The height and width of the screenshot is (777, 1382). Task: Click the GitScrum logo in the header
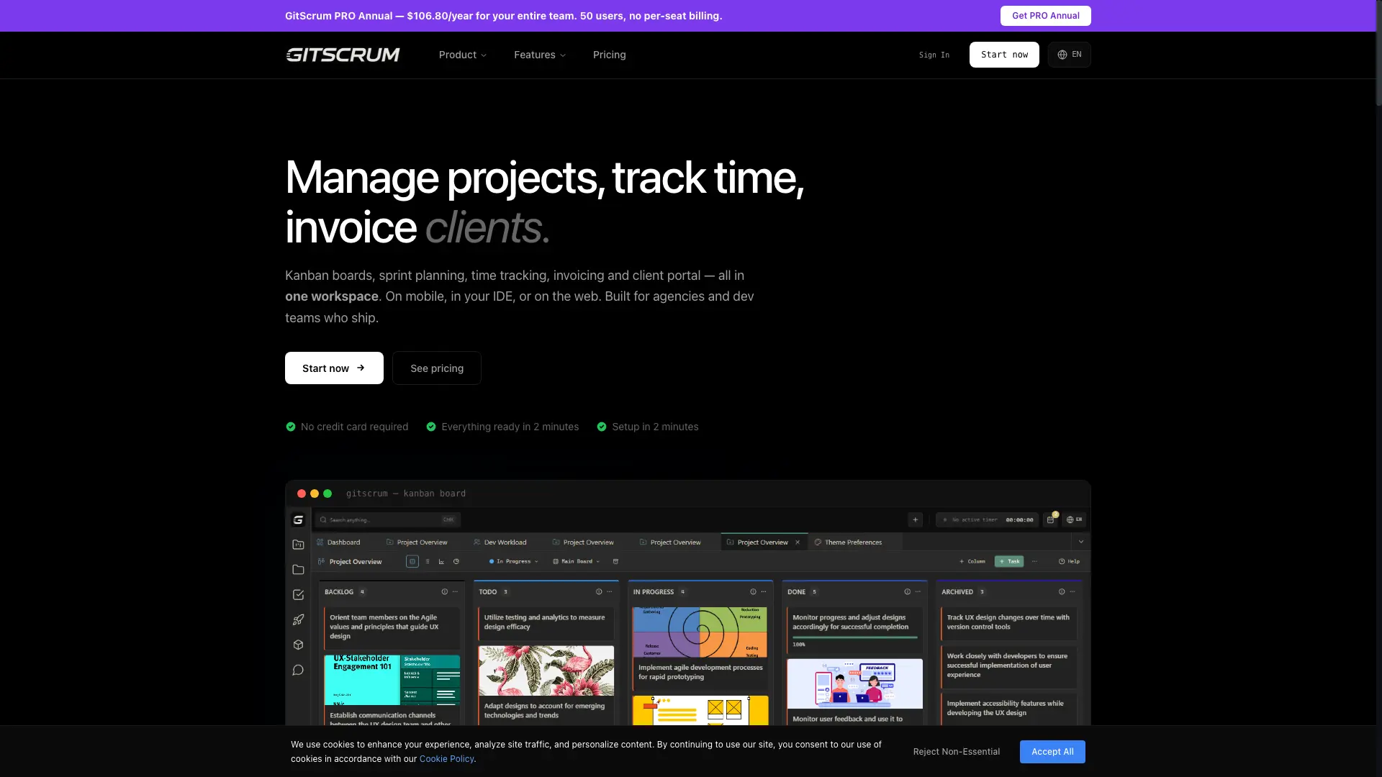click(x=343, y=55)
